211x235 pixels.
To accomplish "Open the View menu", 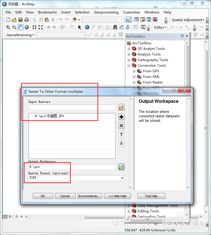I will tap(30, 12).
